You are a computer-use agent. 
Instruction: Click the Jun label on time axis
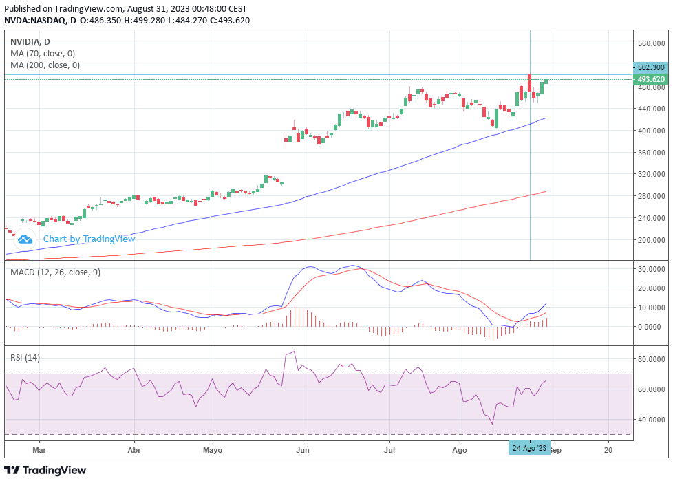point(303,450)
